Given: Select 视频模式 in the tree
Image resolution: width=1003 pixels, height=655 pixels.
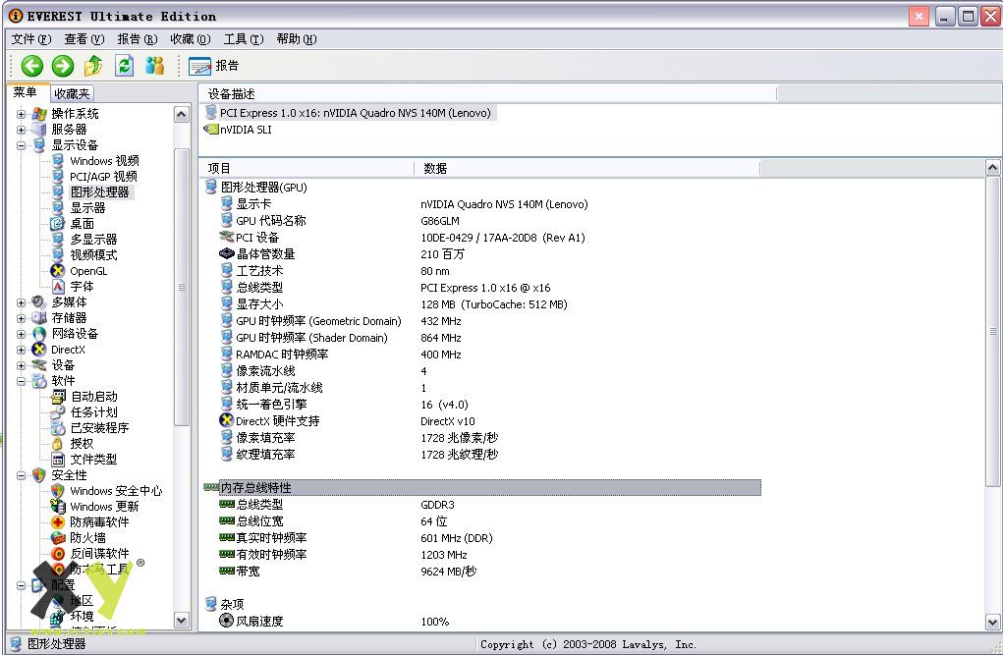Looking at the screenshot, I should (93, 254).
